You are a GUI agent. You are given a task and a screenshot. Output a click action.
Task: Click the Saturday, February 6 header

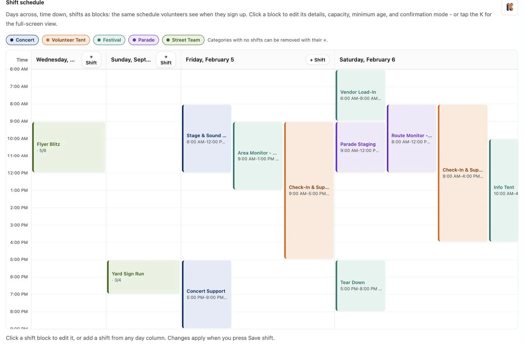(x=367, y=60)
